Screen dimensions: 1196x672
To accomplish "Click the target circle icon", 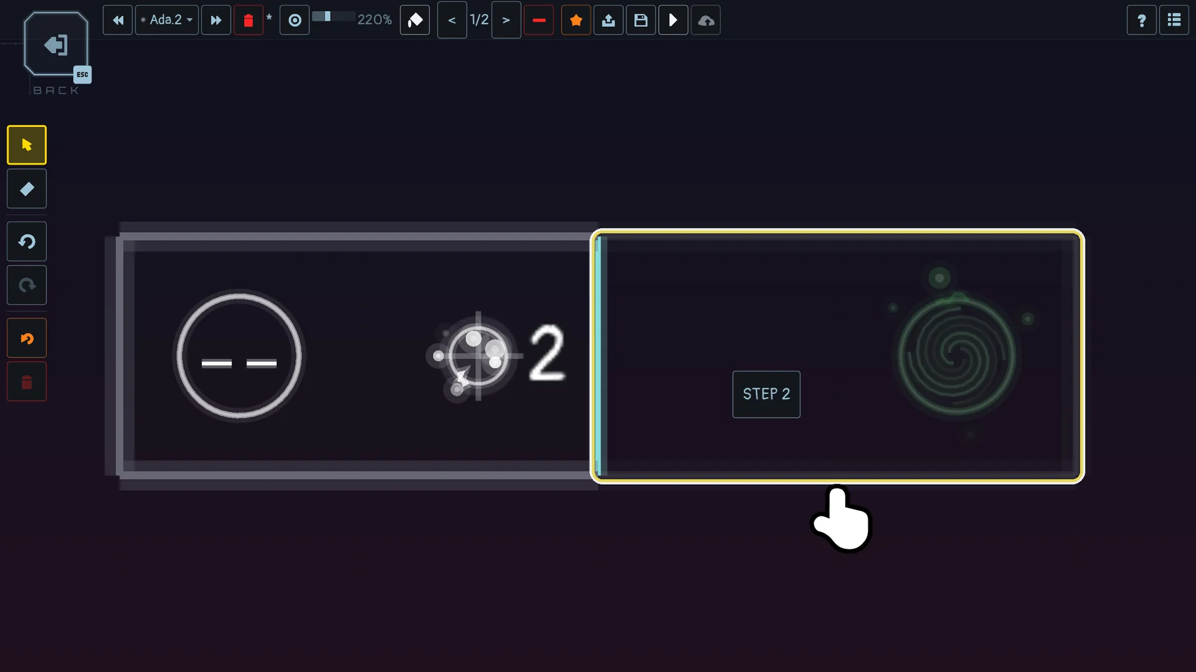I will [x=295, y=20].
